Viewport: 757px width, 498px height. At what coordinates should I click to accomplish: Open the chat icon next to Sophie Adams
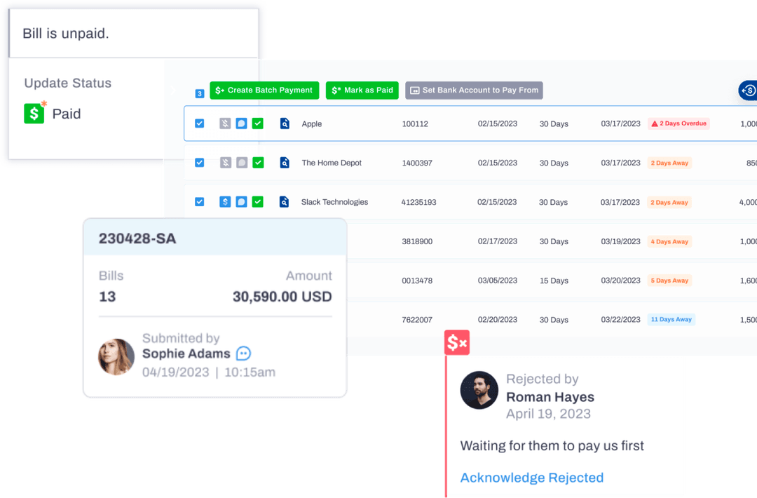point(243,354)
